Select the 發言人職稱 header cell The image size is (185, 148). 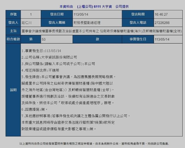(57, 22)
